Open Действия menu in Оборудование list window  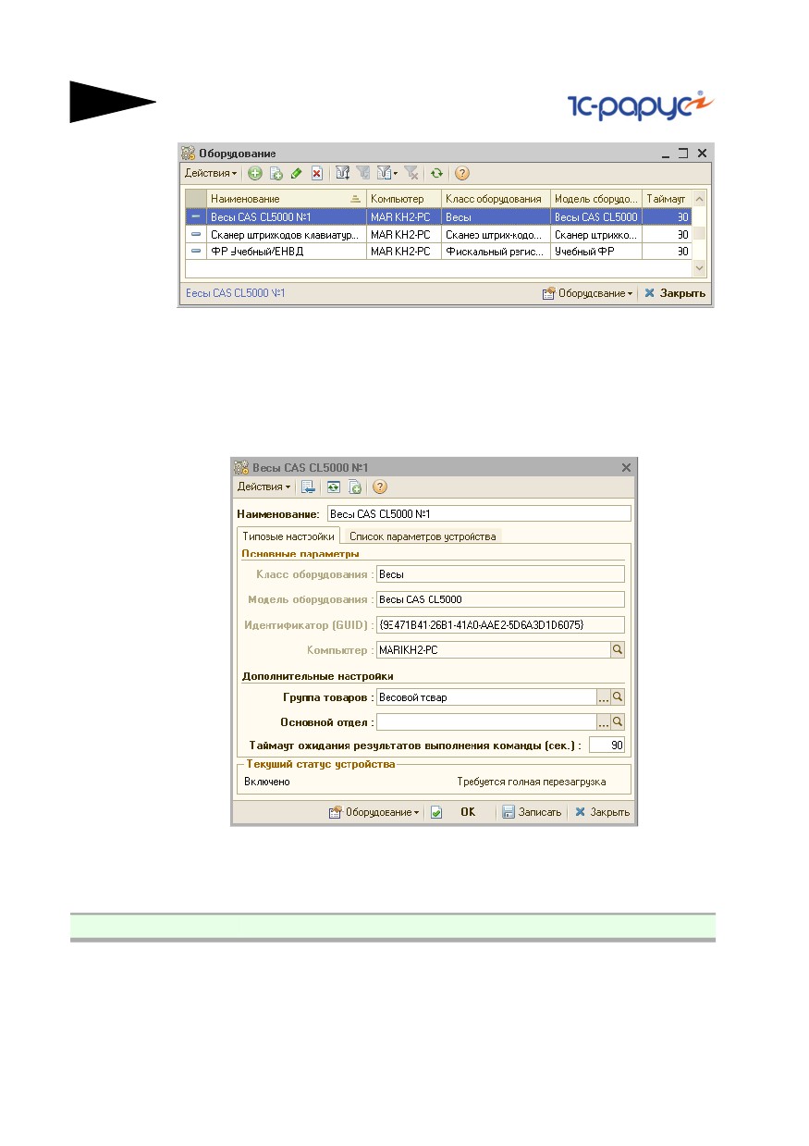[210, 173]
